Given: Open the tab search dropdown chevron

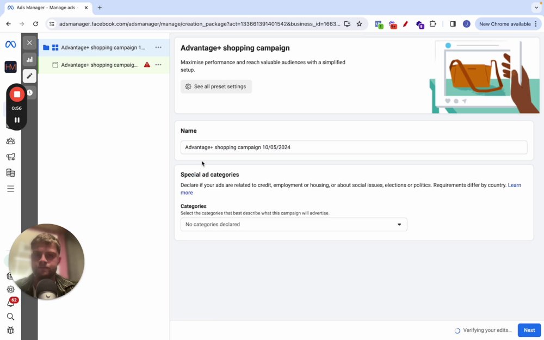Looking at the screenshot, I should click(x=536, y=8).
